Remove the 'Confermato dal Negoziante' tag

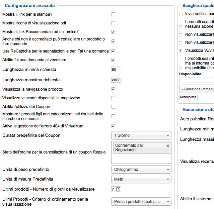[168, 146]
